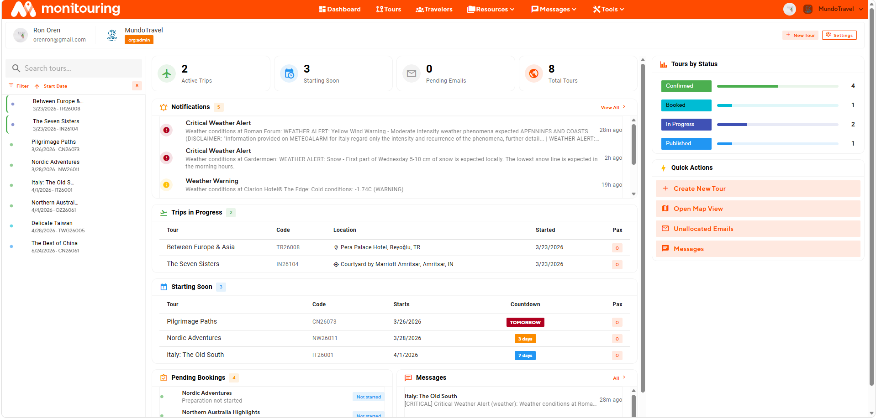876x419 pixels.
Task: Open the Tools dropdown menu
Action: 608,9
